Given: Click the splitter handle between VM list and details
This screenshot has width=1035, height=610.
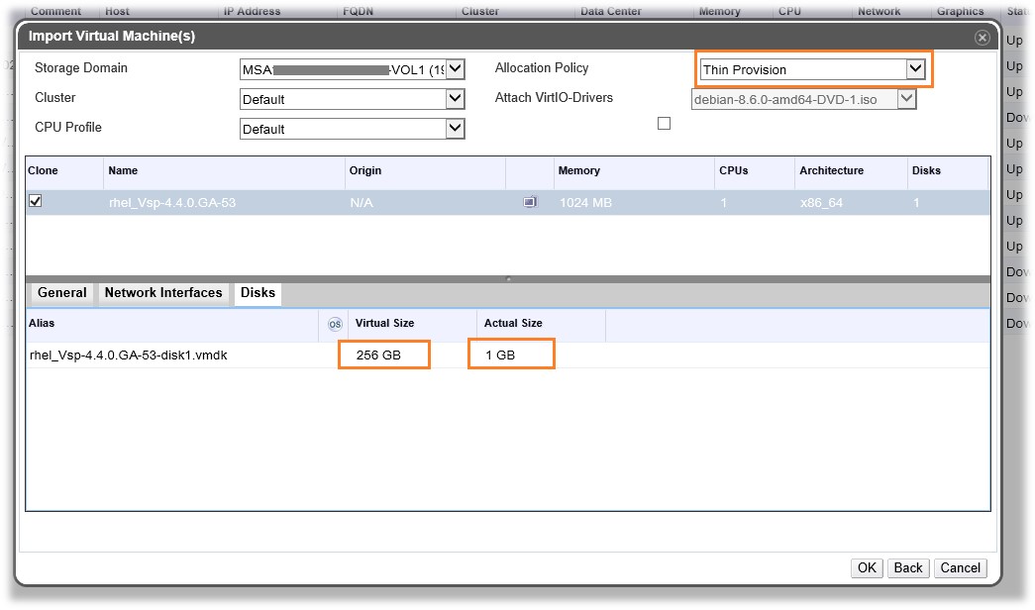Looking at the screenshot, I should (x=508, y=279).
